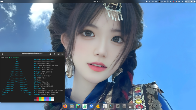196x110 pixels.
Task: Click the neofetch command text
Action: (16, 58)
